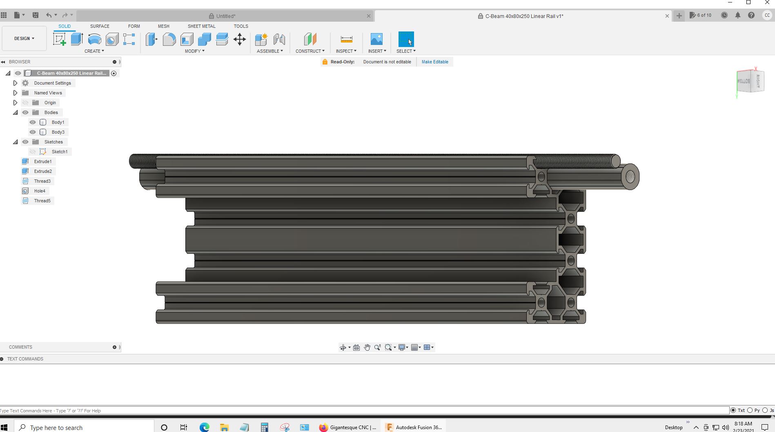The width and height of the screenshot is (775, 432).
Task: Switch to the SHEET METAL tab
Action: [202, 26]
